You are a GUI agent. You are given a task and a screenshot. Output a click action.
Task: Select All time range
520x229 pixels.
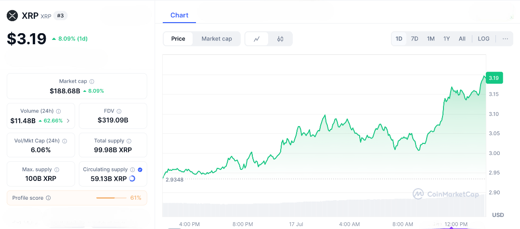tap(462, 39)
